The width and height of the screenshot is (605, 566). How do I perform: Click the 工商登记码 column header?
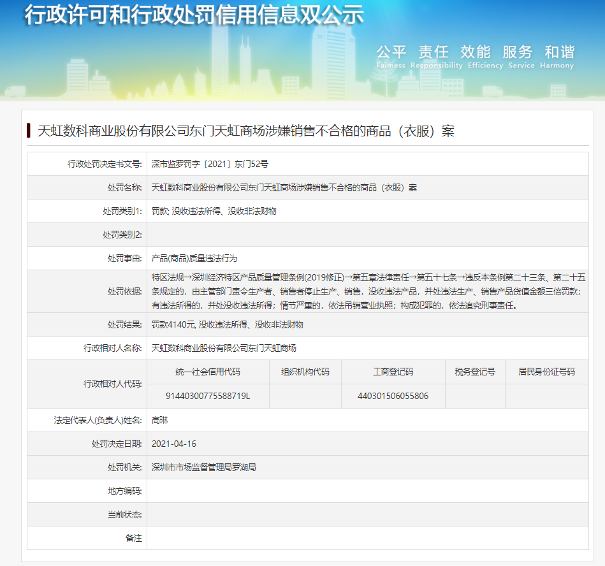point(393,372)
